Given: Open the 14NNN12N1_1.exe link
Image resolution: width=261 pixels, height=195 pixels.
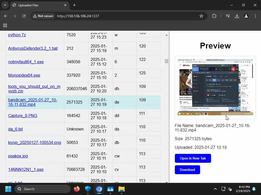Looking at the screenshot, I should point(26,169).
